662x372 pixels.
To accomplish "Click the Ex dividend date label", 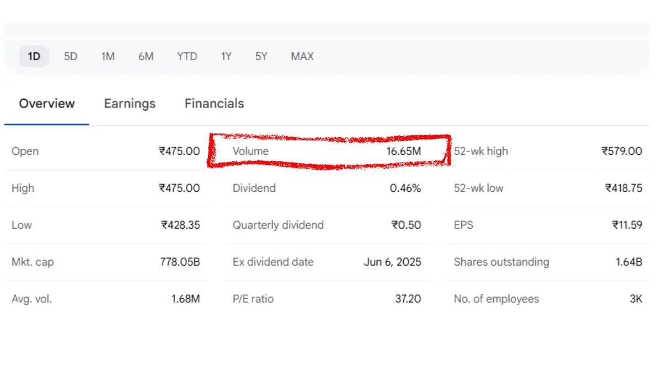I will tap(273, 262).
